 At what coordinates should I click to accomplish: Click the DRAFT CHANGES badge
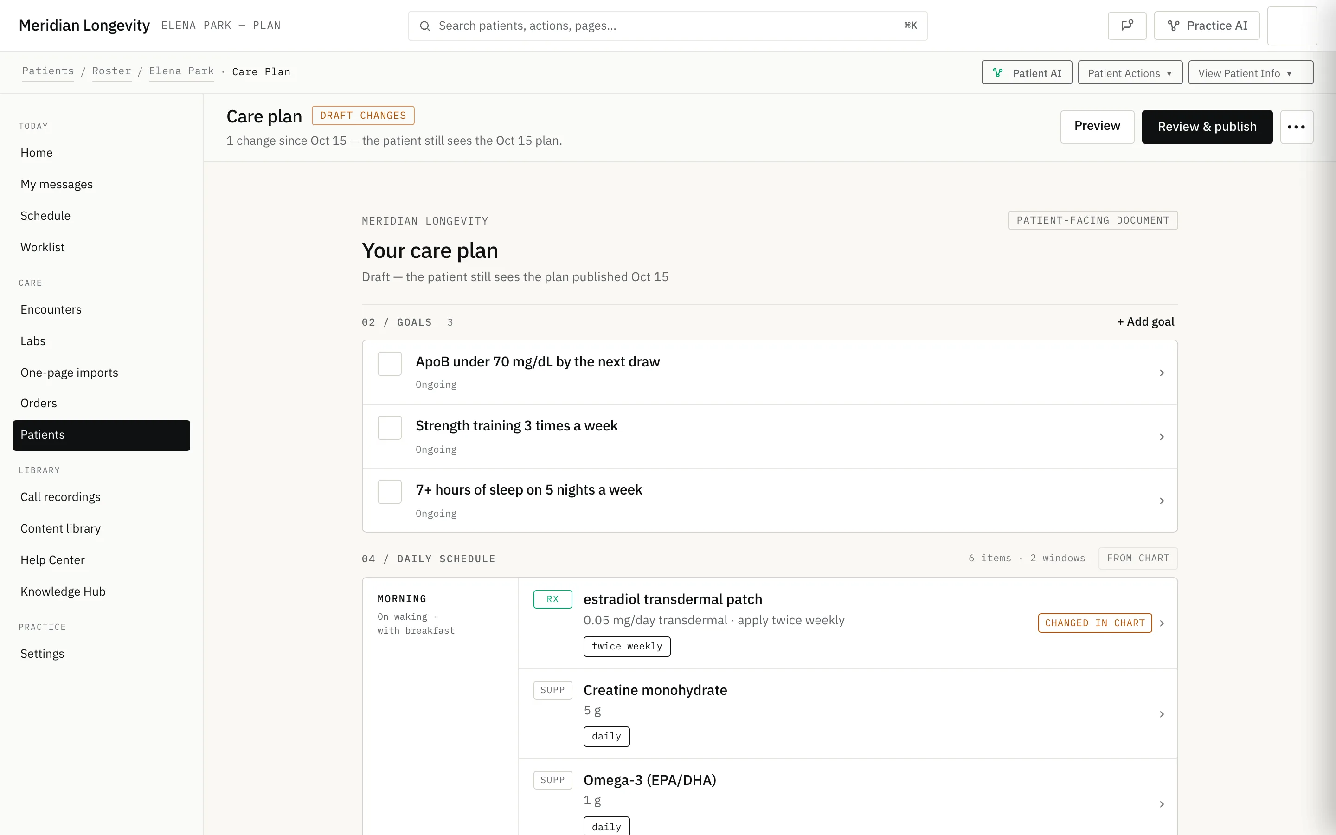363,116
